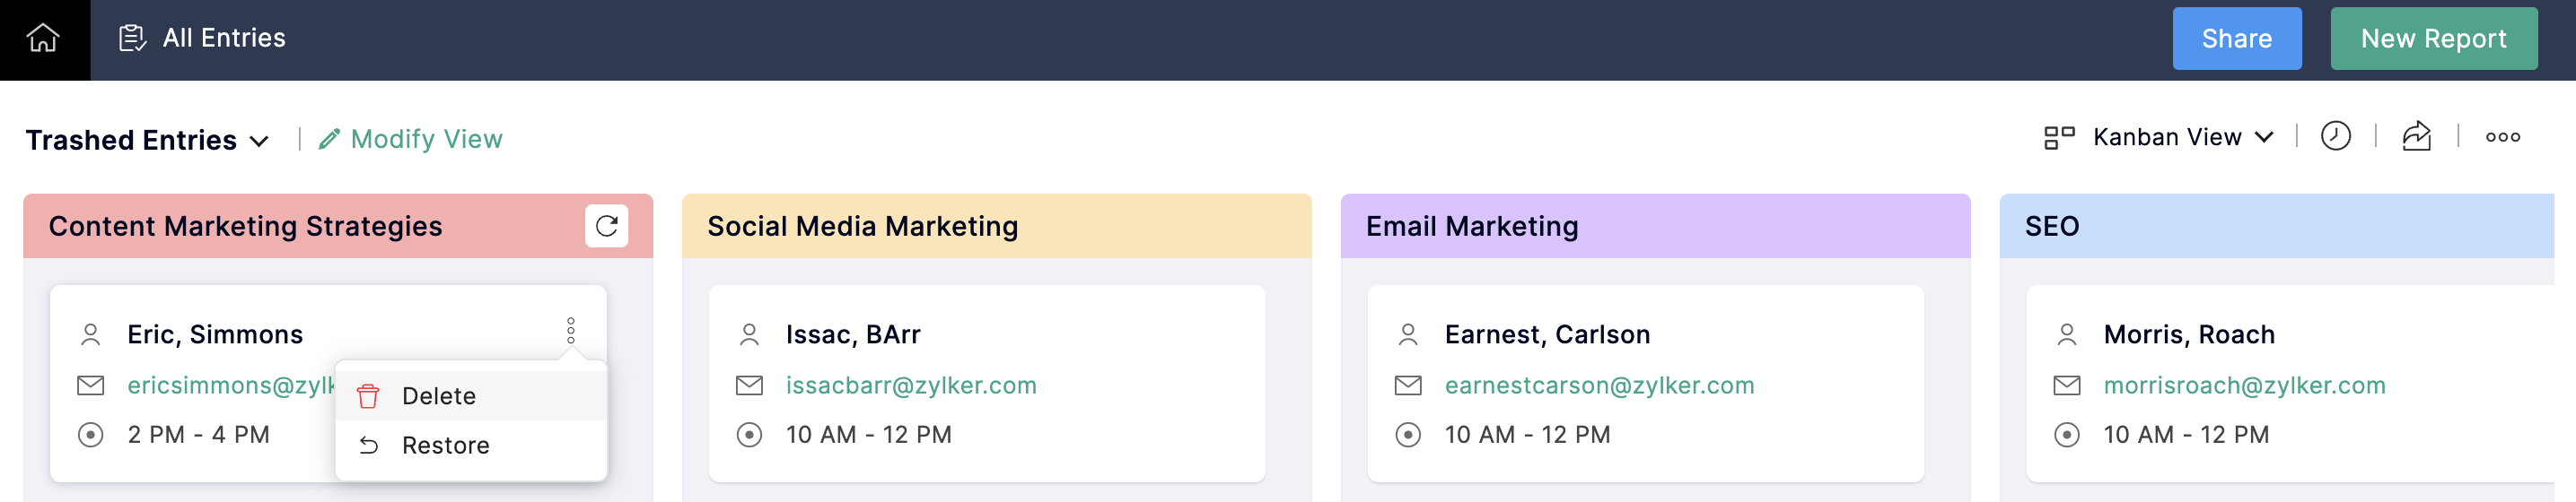Click the blue Share button
The width and height of the screenshot is (2576, 502).
click(x=2236, y=39)
